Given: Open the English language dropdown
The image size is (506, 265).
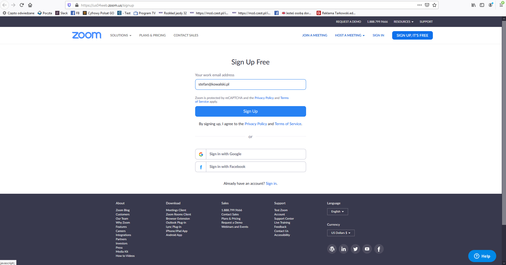Looking at the screenshot, I should (338, 212).
